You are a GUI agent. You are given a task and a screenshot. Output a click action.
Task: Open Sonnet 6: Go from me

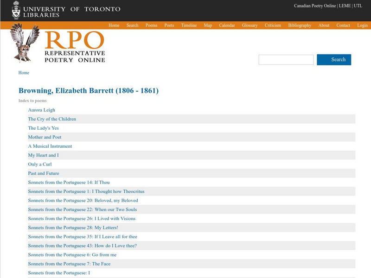(x=72, y=254)
